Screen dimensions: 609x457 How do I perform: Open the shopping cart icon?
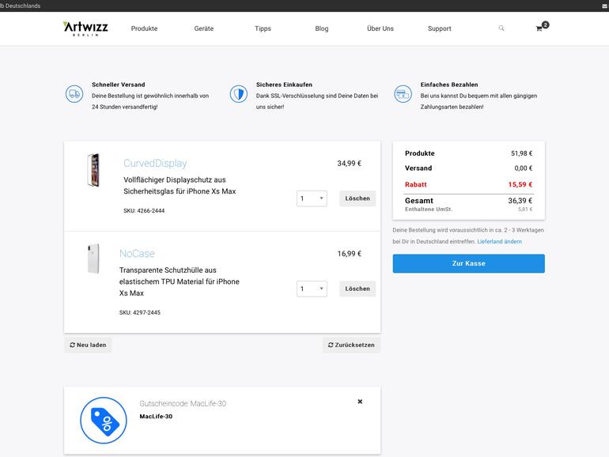(539, 28)
